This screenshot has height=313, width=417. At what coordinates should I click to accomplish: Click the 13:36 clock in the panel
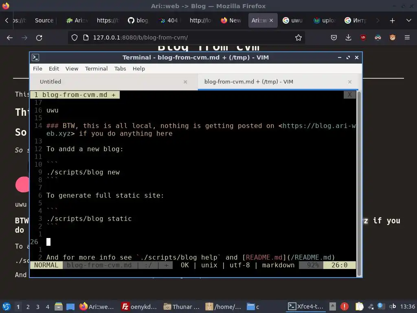tap(407, 306)
